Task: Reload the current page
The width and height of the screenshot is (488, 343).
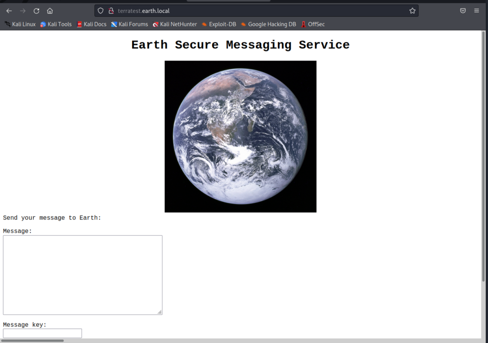Action: click(x=36, y=11)
